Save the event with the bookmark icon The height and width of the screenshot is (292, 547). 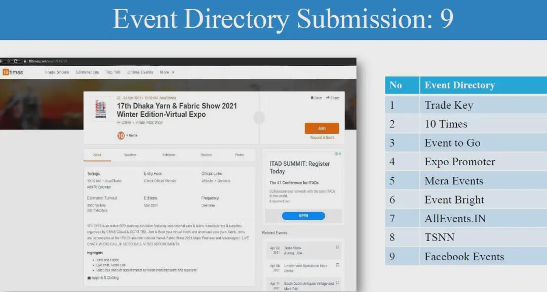click(x=316, y=98)
